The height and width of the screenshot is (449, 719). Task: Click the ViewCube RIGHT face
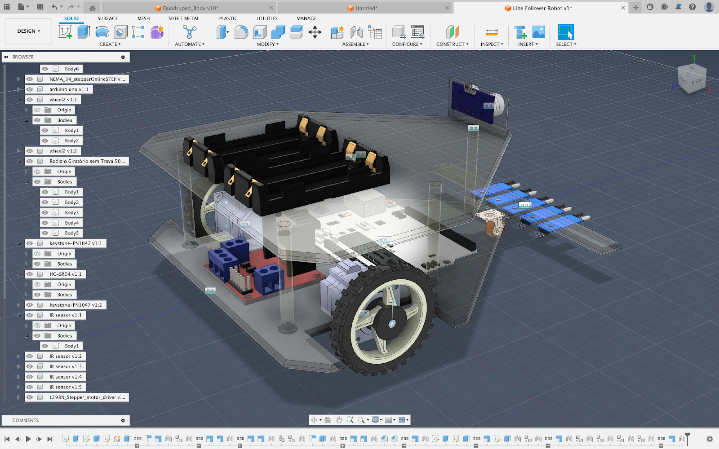point(697,81)
